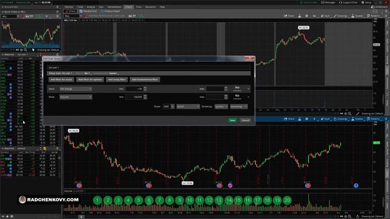The height and width of the screenshot is (219, 390).
Task: Toggle OnDemand mode
Action: [380, 7]
